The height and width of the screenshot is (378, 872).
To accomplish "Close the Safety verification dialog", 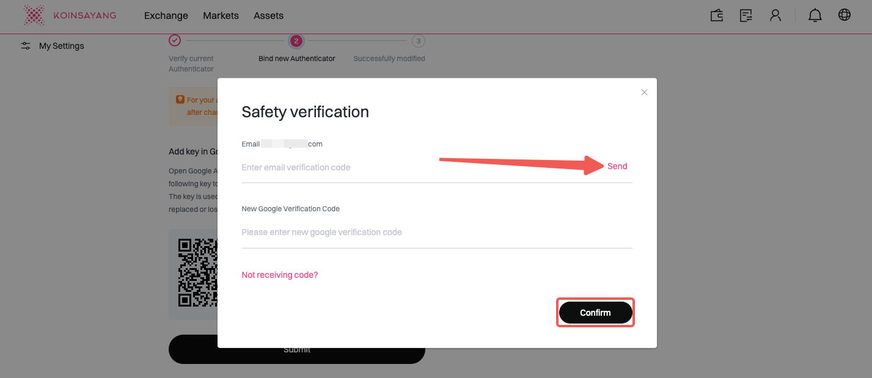I will pyautogui.click(x=644, y=92).
